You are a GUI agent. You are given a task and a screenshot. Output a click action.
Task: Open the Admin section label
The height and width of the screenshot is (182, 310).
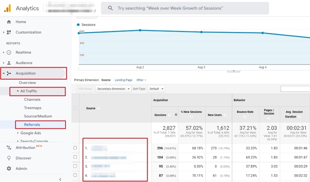21,168
